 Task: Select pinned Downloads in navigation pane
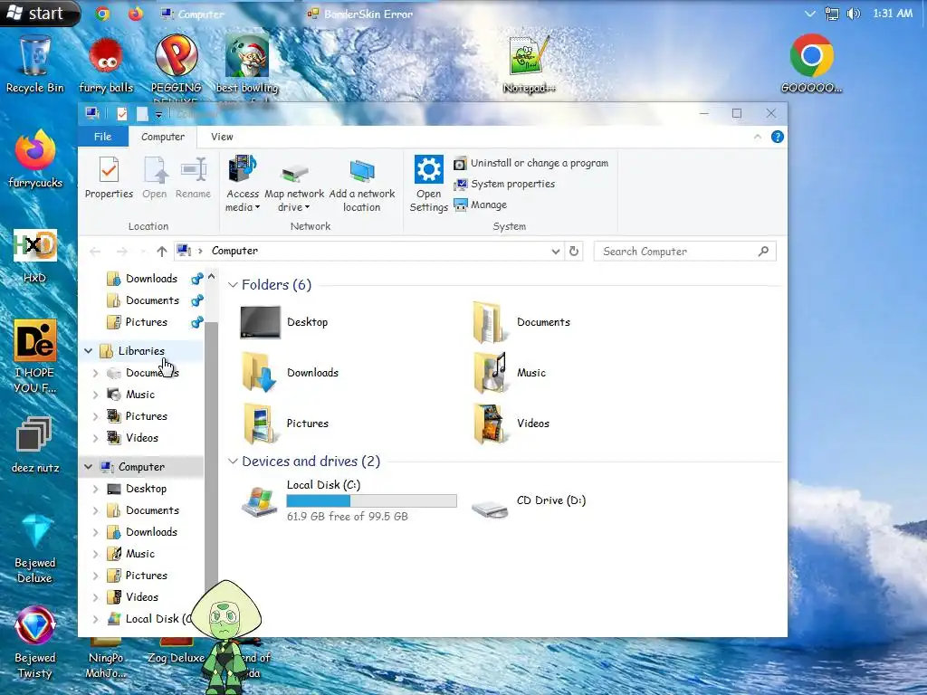151,279
